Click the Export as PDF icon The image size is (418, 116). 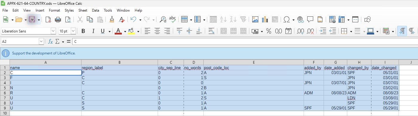48,20
